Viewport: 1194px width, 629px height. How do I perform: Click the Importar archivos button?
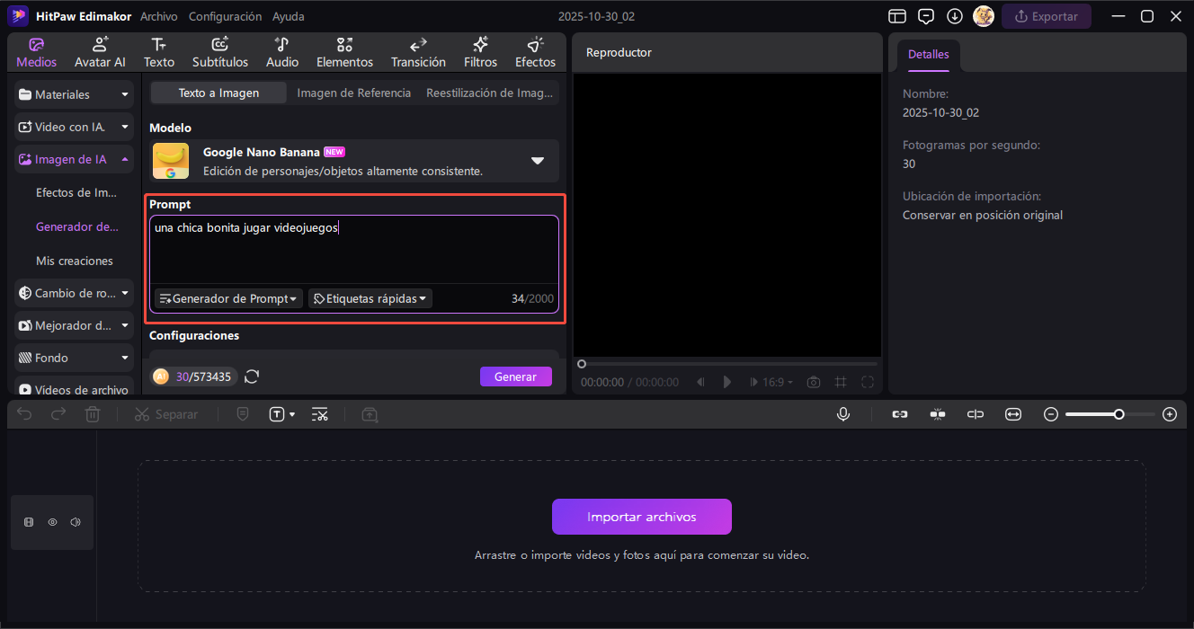pos(641,517)
